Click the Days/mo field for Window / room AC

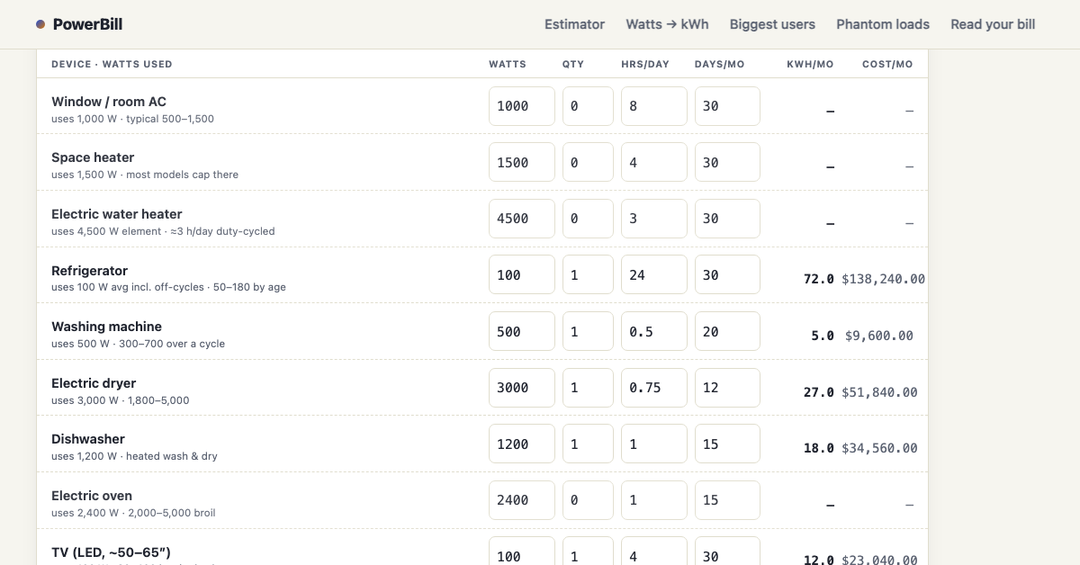[x=727, y=106]
